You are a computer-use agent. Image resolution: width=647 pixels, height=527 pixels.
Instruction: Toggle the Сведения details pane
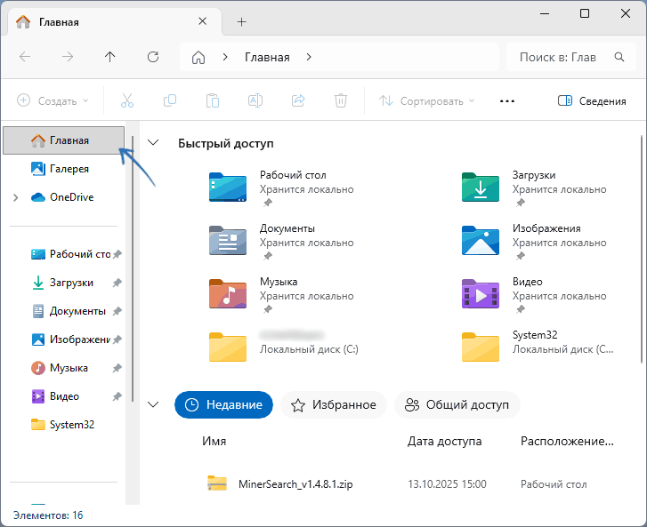592,100
